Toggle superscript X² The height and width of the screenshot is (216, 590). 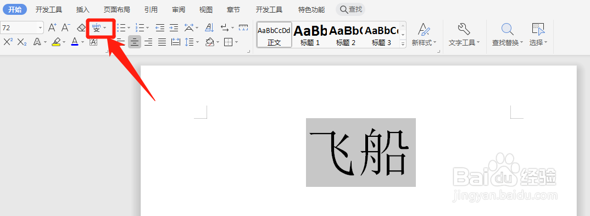[8, 42]
